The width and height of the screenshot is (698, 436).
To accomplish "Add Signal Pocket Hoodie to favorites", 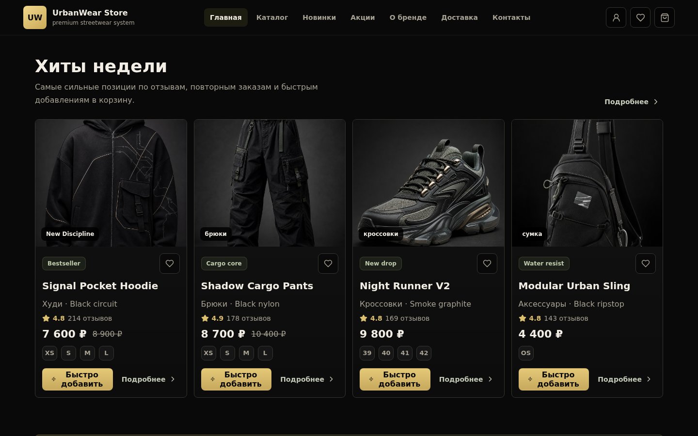I will click(x=170, y=264).
